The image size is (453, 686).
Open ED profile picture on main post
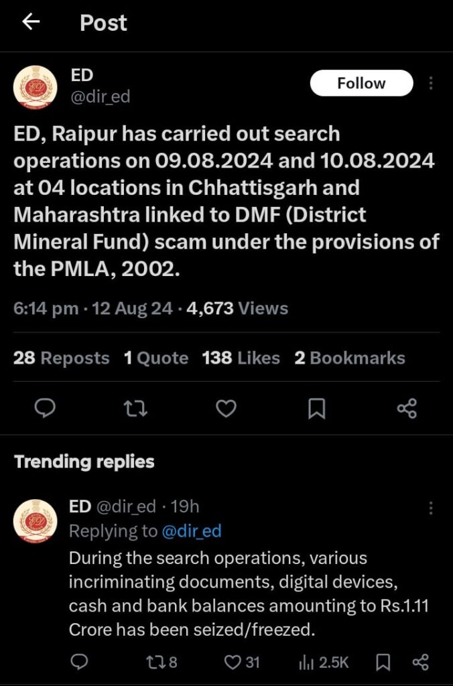point(36,87)
